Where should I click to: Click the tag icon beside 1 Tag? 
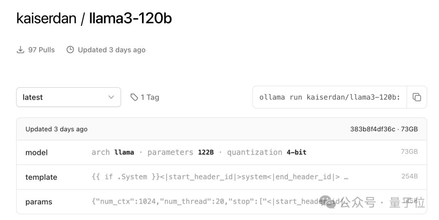134,97
